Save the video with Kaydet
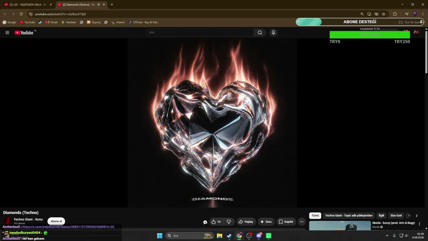Screen dimensions: 428x241 point(286,222)
